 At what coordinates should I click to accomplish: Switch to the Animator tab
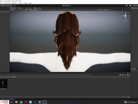click(x=28, y=8)
